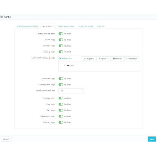Disable the Product page switch
Viewport: 157px width, 157px height.
click(61, 46)
